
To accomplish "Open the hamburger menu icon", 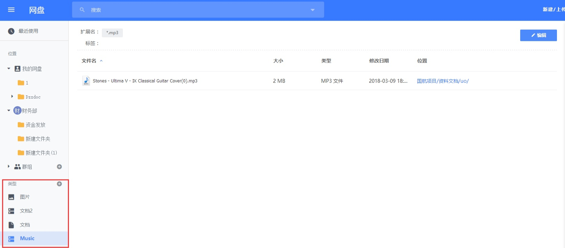I will point(11,10).
